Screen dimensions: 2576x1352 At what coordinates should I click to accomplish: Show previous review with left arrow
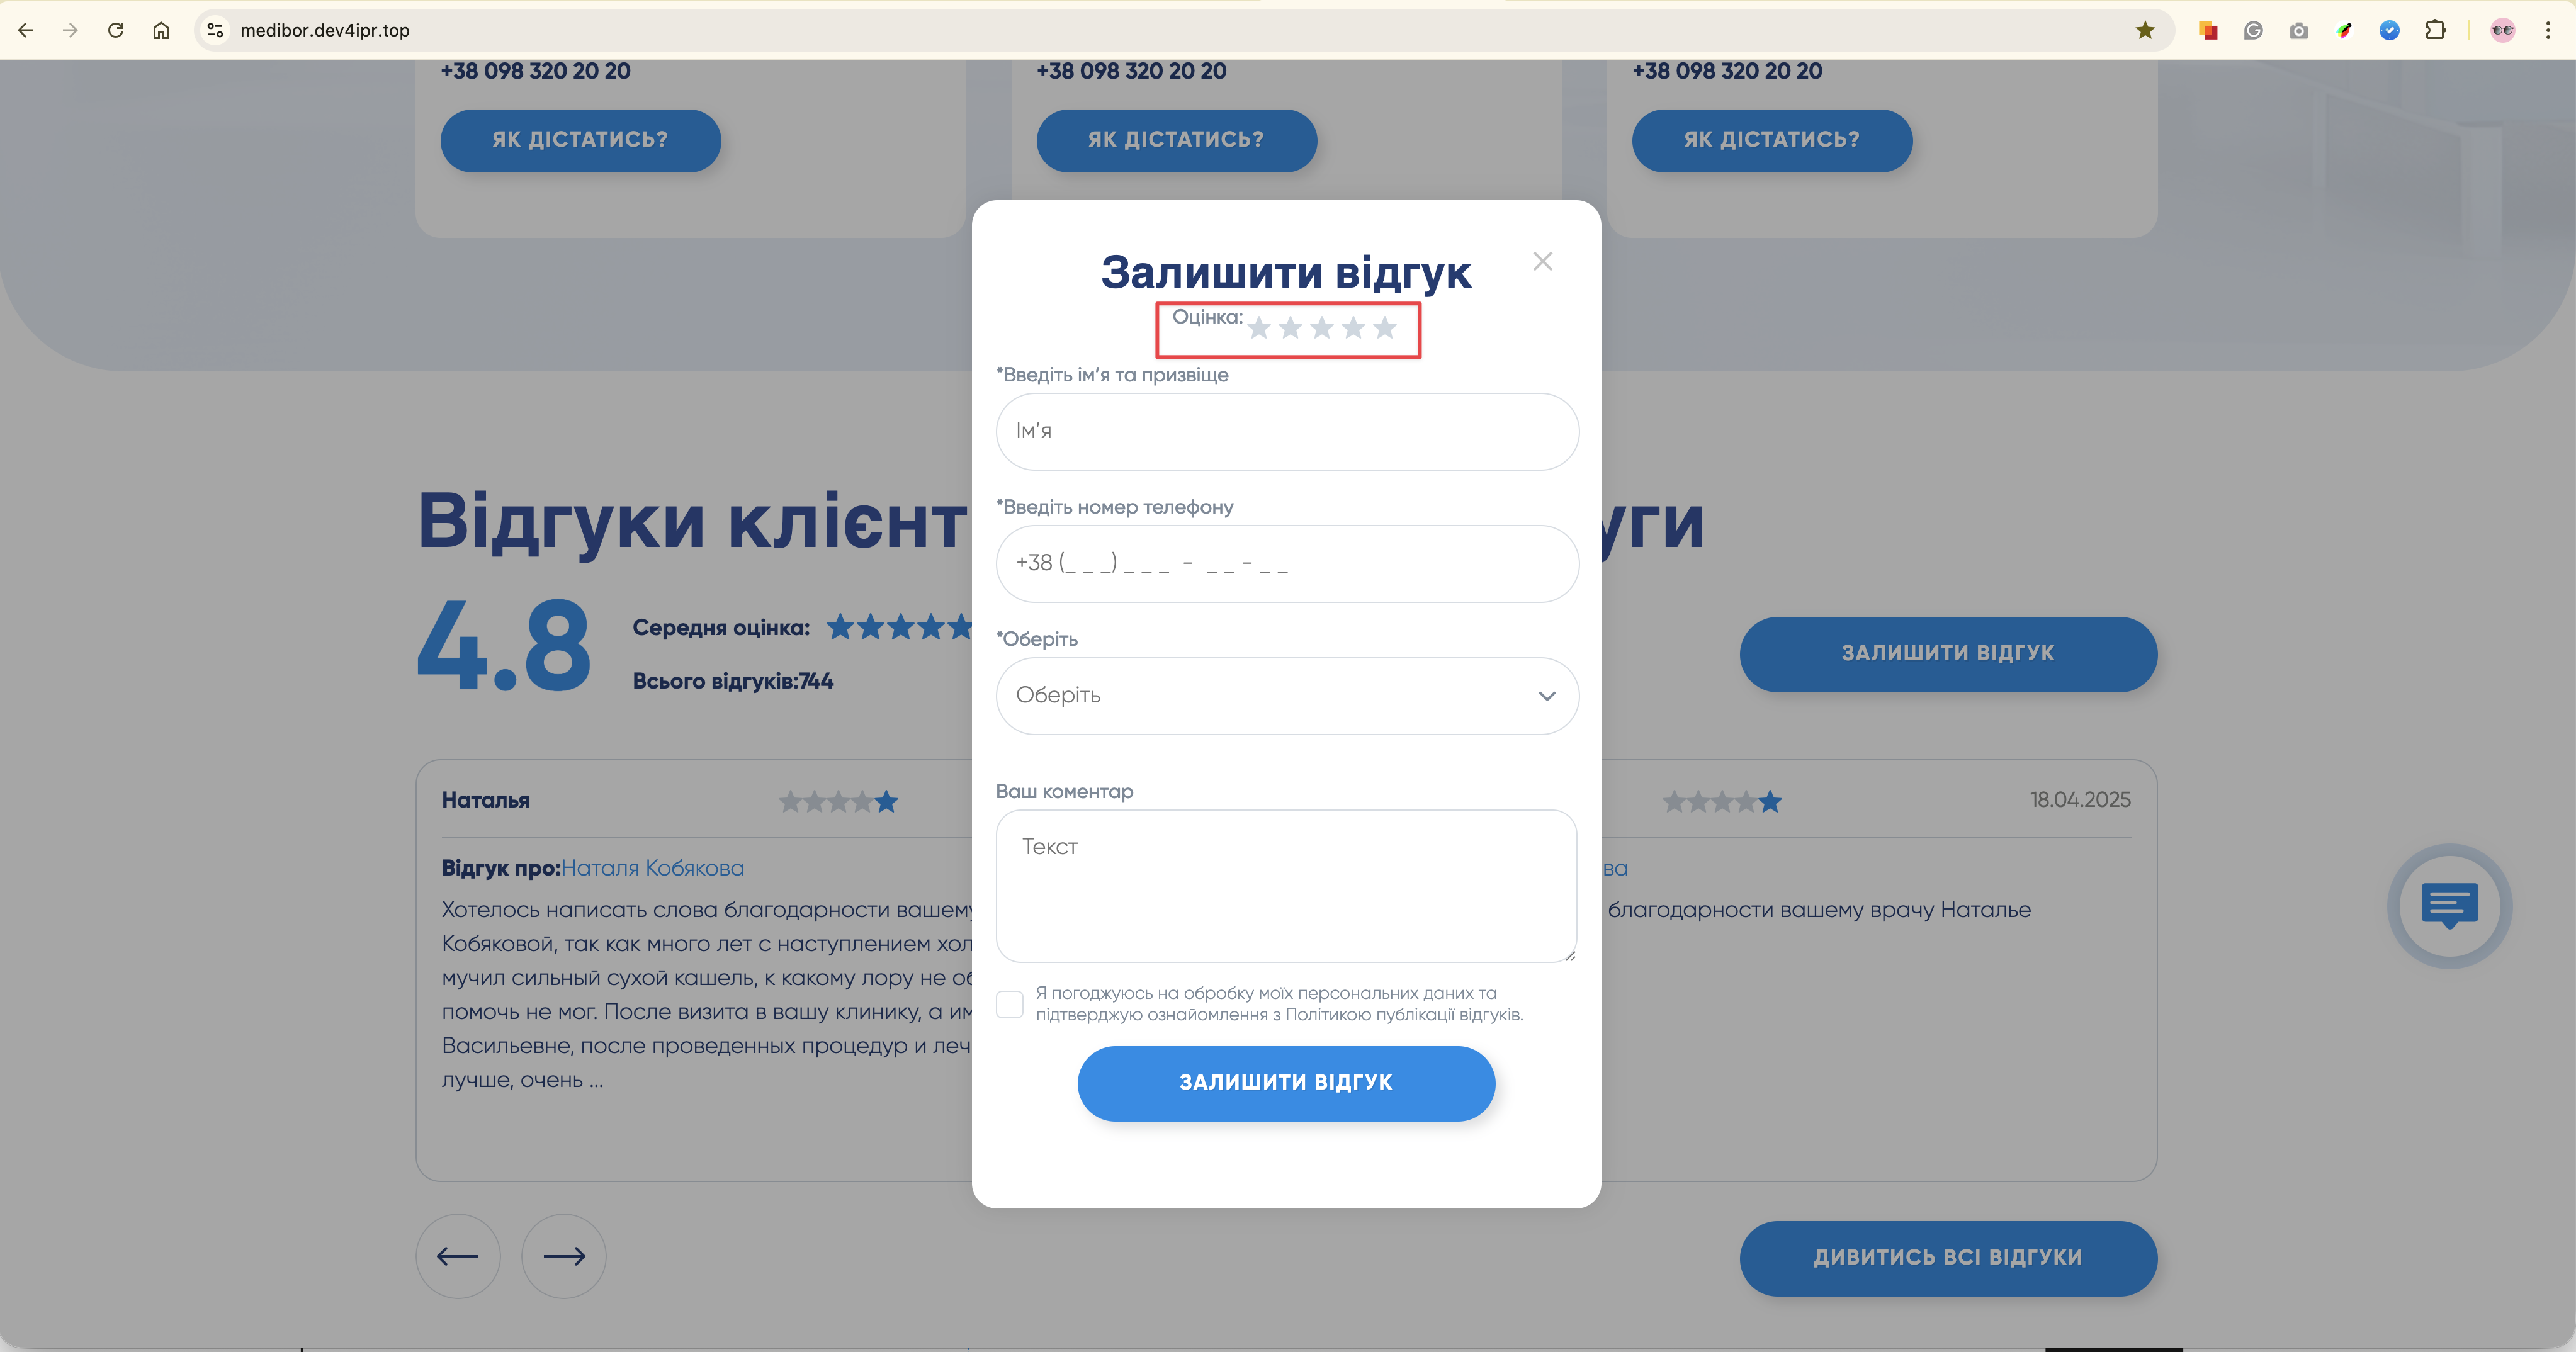[x=458, y=1256]
